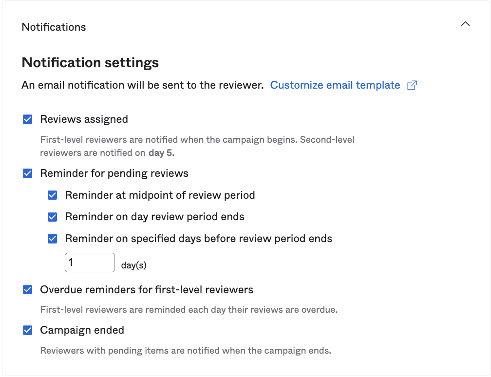The height and width of the screenshot is (377, 491).
Task: Click the Reviews assigned label text
Action: point(83,119)
